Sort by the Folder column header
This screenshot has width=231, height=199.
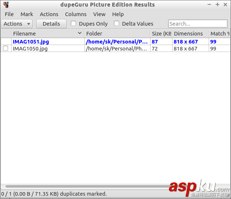117,34
